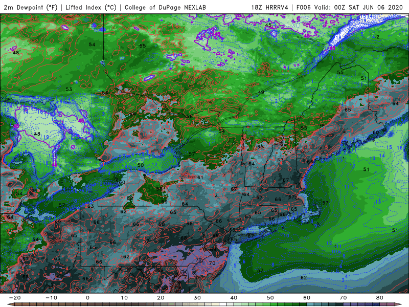Click the 40 label on the color scale
409x307 pixels.
click(234, 298)
